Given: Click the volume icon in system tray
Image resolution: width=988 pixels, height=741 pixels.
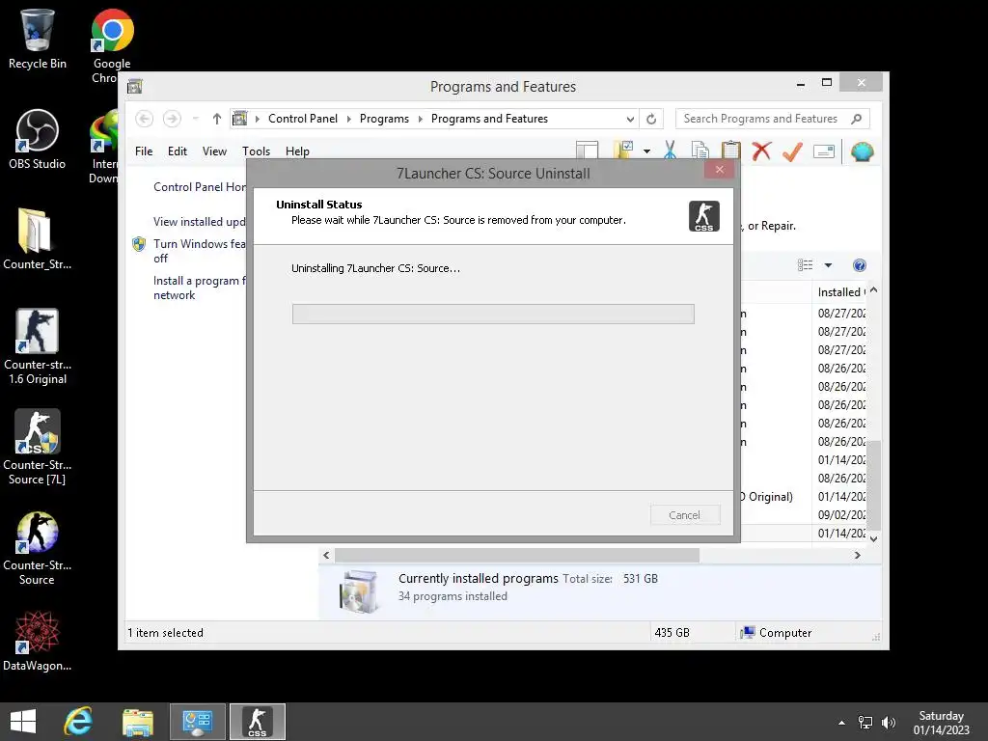Looking at the screenshot, I should click(889, 723).
